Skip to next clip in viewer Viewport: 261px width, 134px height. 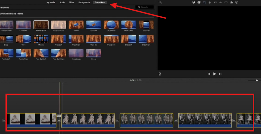coord(220,74)
